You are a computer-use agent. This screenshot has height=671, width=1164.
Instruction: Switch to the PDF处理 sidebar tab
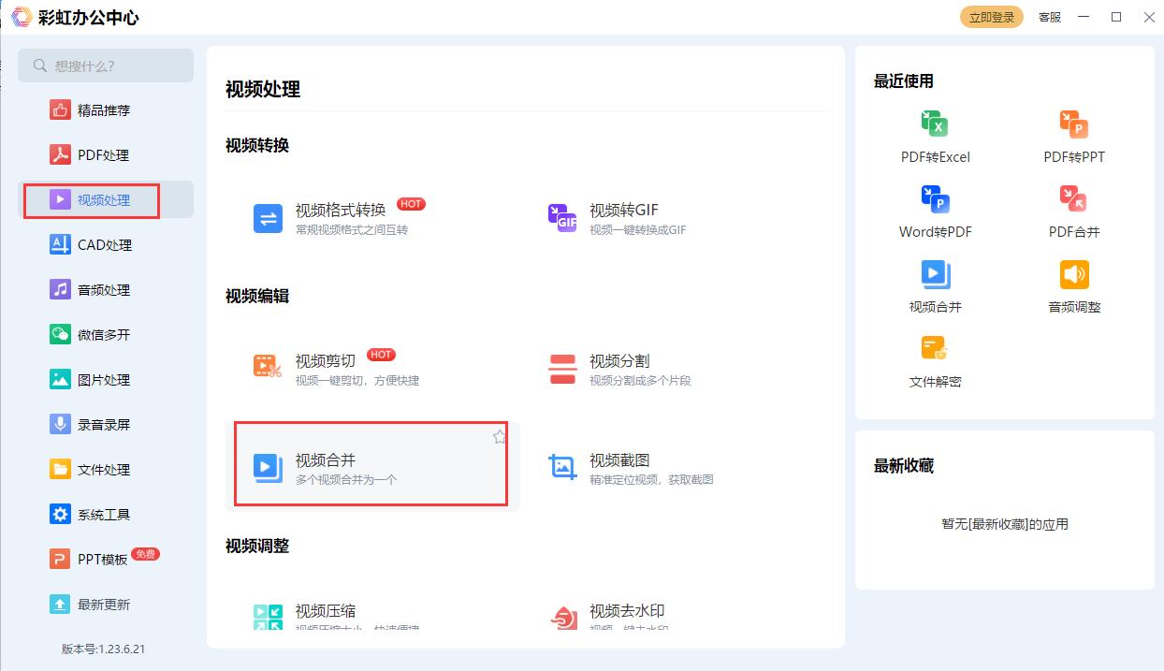(105, 154)
